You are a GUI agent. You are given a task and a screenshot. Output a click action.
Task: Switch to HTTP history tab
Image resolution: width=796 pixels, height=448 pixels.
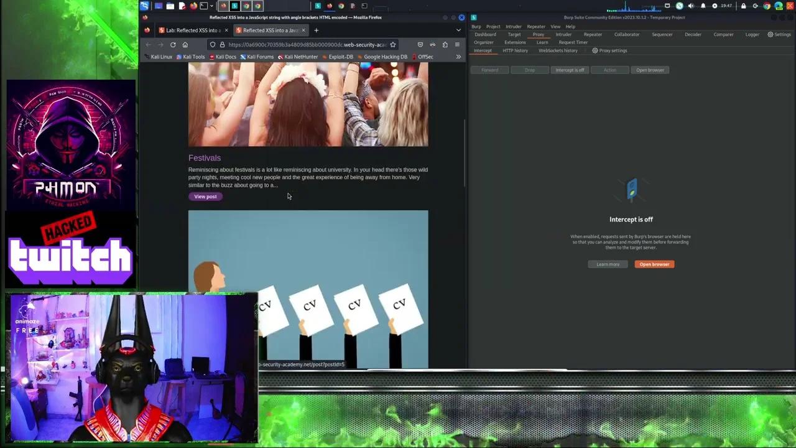click(515, 50)
